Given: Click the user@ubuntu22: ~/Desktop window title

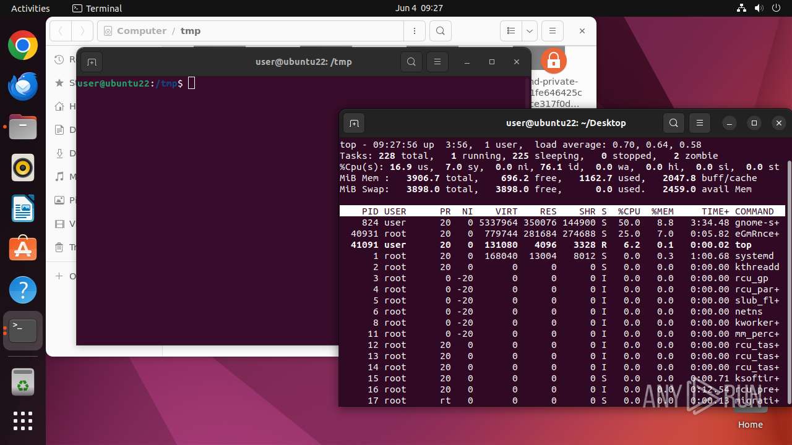Looking at the screenshot, I should click(x=566, y=123).
